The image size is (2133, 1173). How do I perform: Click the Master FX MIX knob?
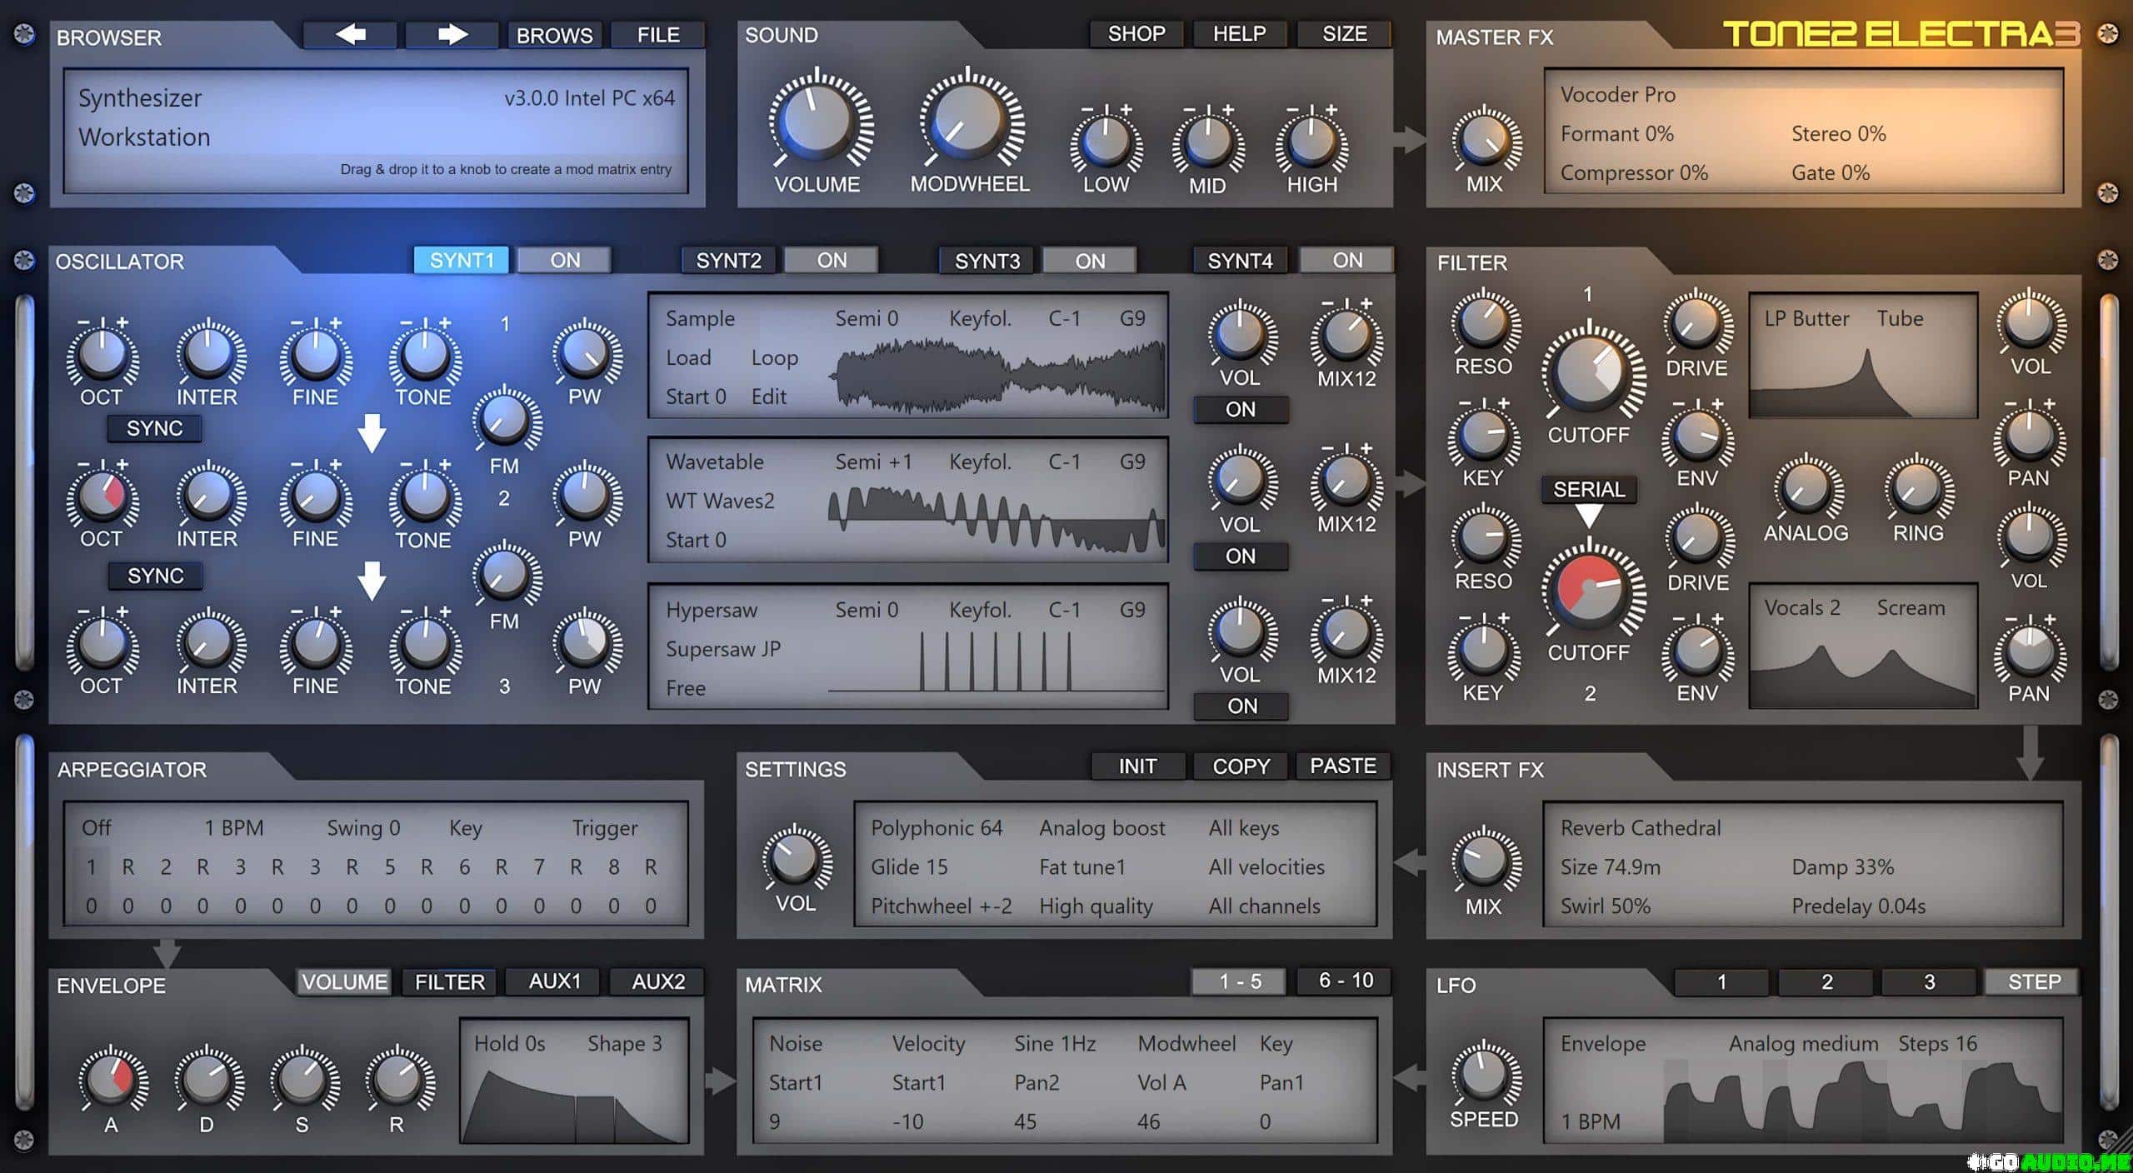(x=1485, y=140)
